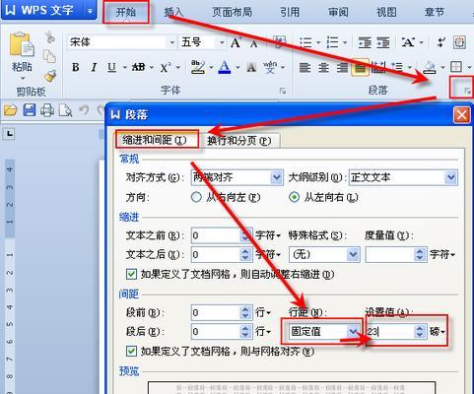Click the decrease indent icon
This screenshot has height=394, width=474.
click(365, 42)
